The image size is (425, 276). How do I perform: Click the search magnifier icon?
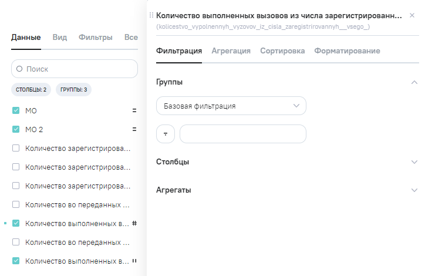[19, 69]
